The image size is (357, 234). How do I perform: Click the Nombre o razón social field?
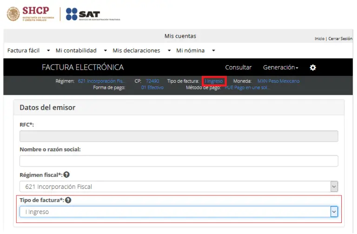178,161
